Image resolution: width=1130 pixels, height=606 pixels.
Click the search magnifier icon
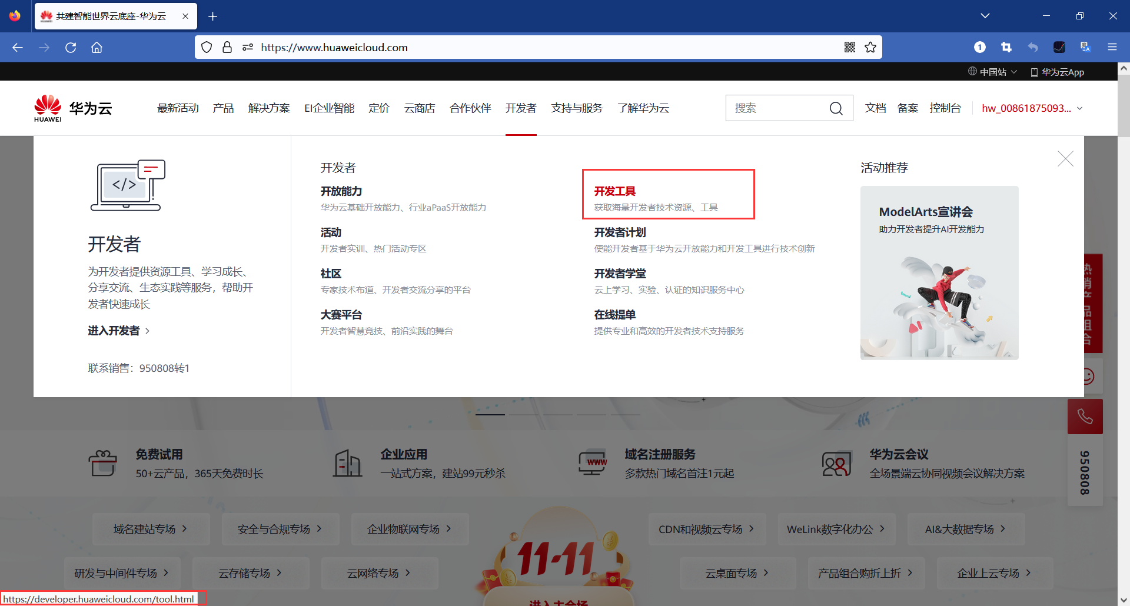click(x=836, y=108)
